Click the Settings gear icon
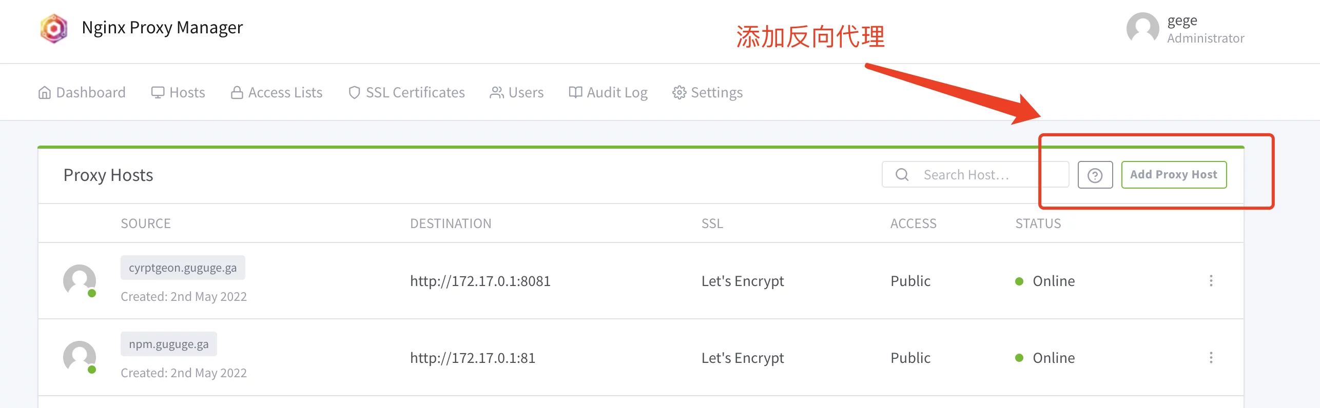This screenshot has width=1320, height=408. pyautogui.click(x=680, y=92)
